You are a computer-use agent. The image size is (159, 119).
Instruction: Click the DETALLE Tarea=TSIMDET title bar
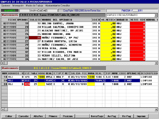coord(63,68)
